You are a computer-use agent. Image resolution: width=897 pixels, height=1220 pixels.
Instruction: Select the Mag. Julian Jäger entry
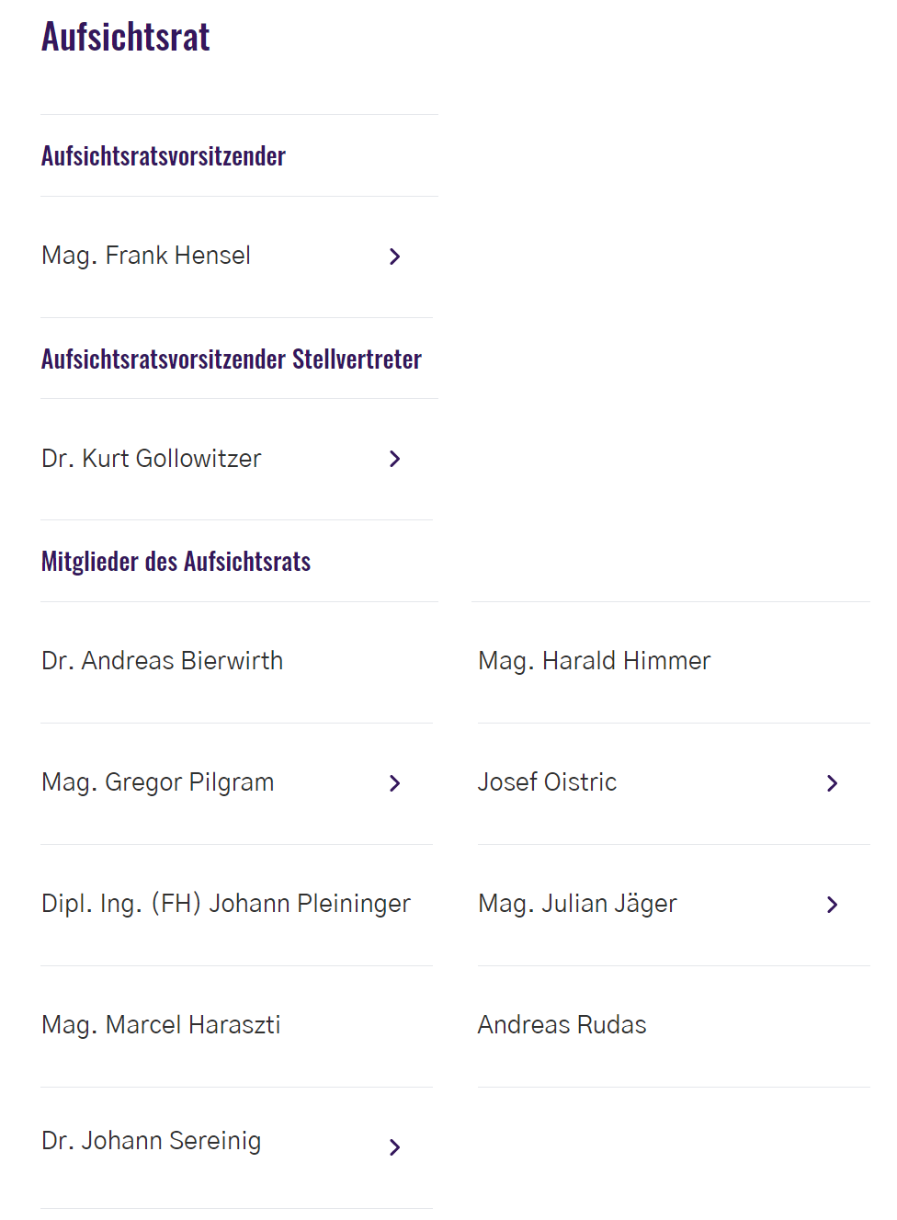[577, 904]
